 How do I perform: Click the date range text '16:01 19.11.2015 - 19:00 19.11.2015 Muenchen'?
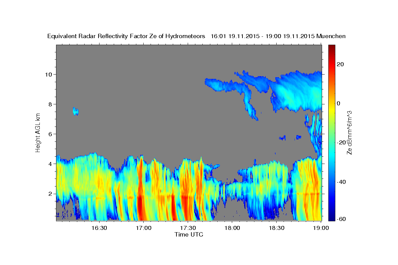pyautogui.click(x=278, y=36)
